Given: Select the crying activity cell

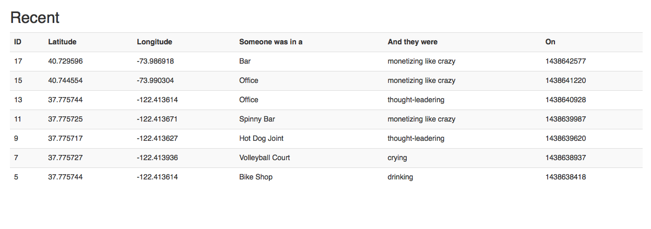Looking at the screenshot, I should pyautogui.click(x=397, y=158).
